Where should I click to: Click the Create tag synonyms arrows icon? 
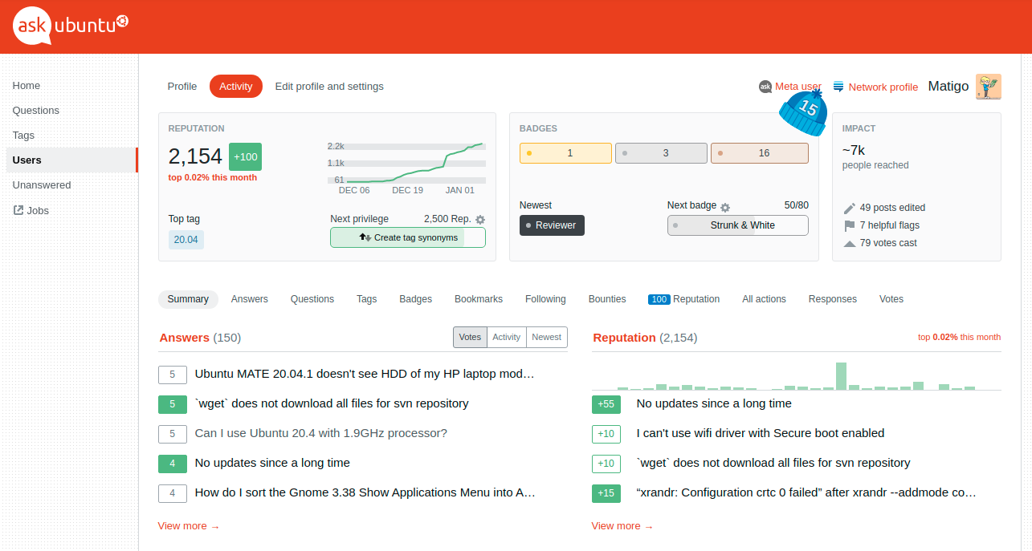tap(365, 237)
